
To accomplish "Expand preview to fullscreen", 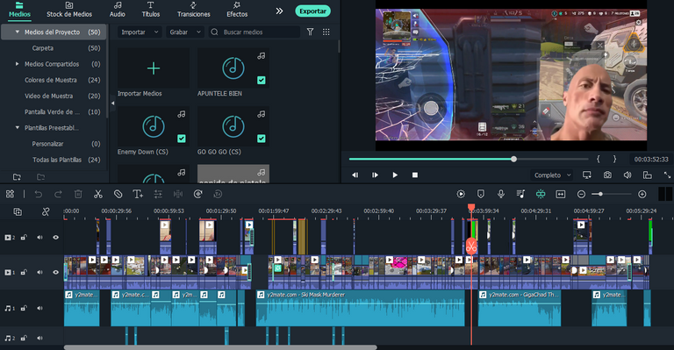I will click(667, 175).
